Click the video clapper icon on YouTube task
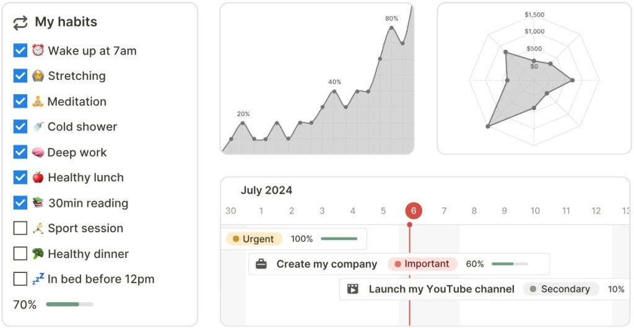This screenshot has height=328, width=634. pos(353,289)
